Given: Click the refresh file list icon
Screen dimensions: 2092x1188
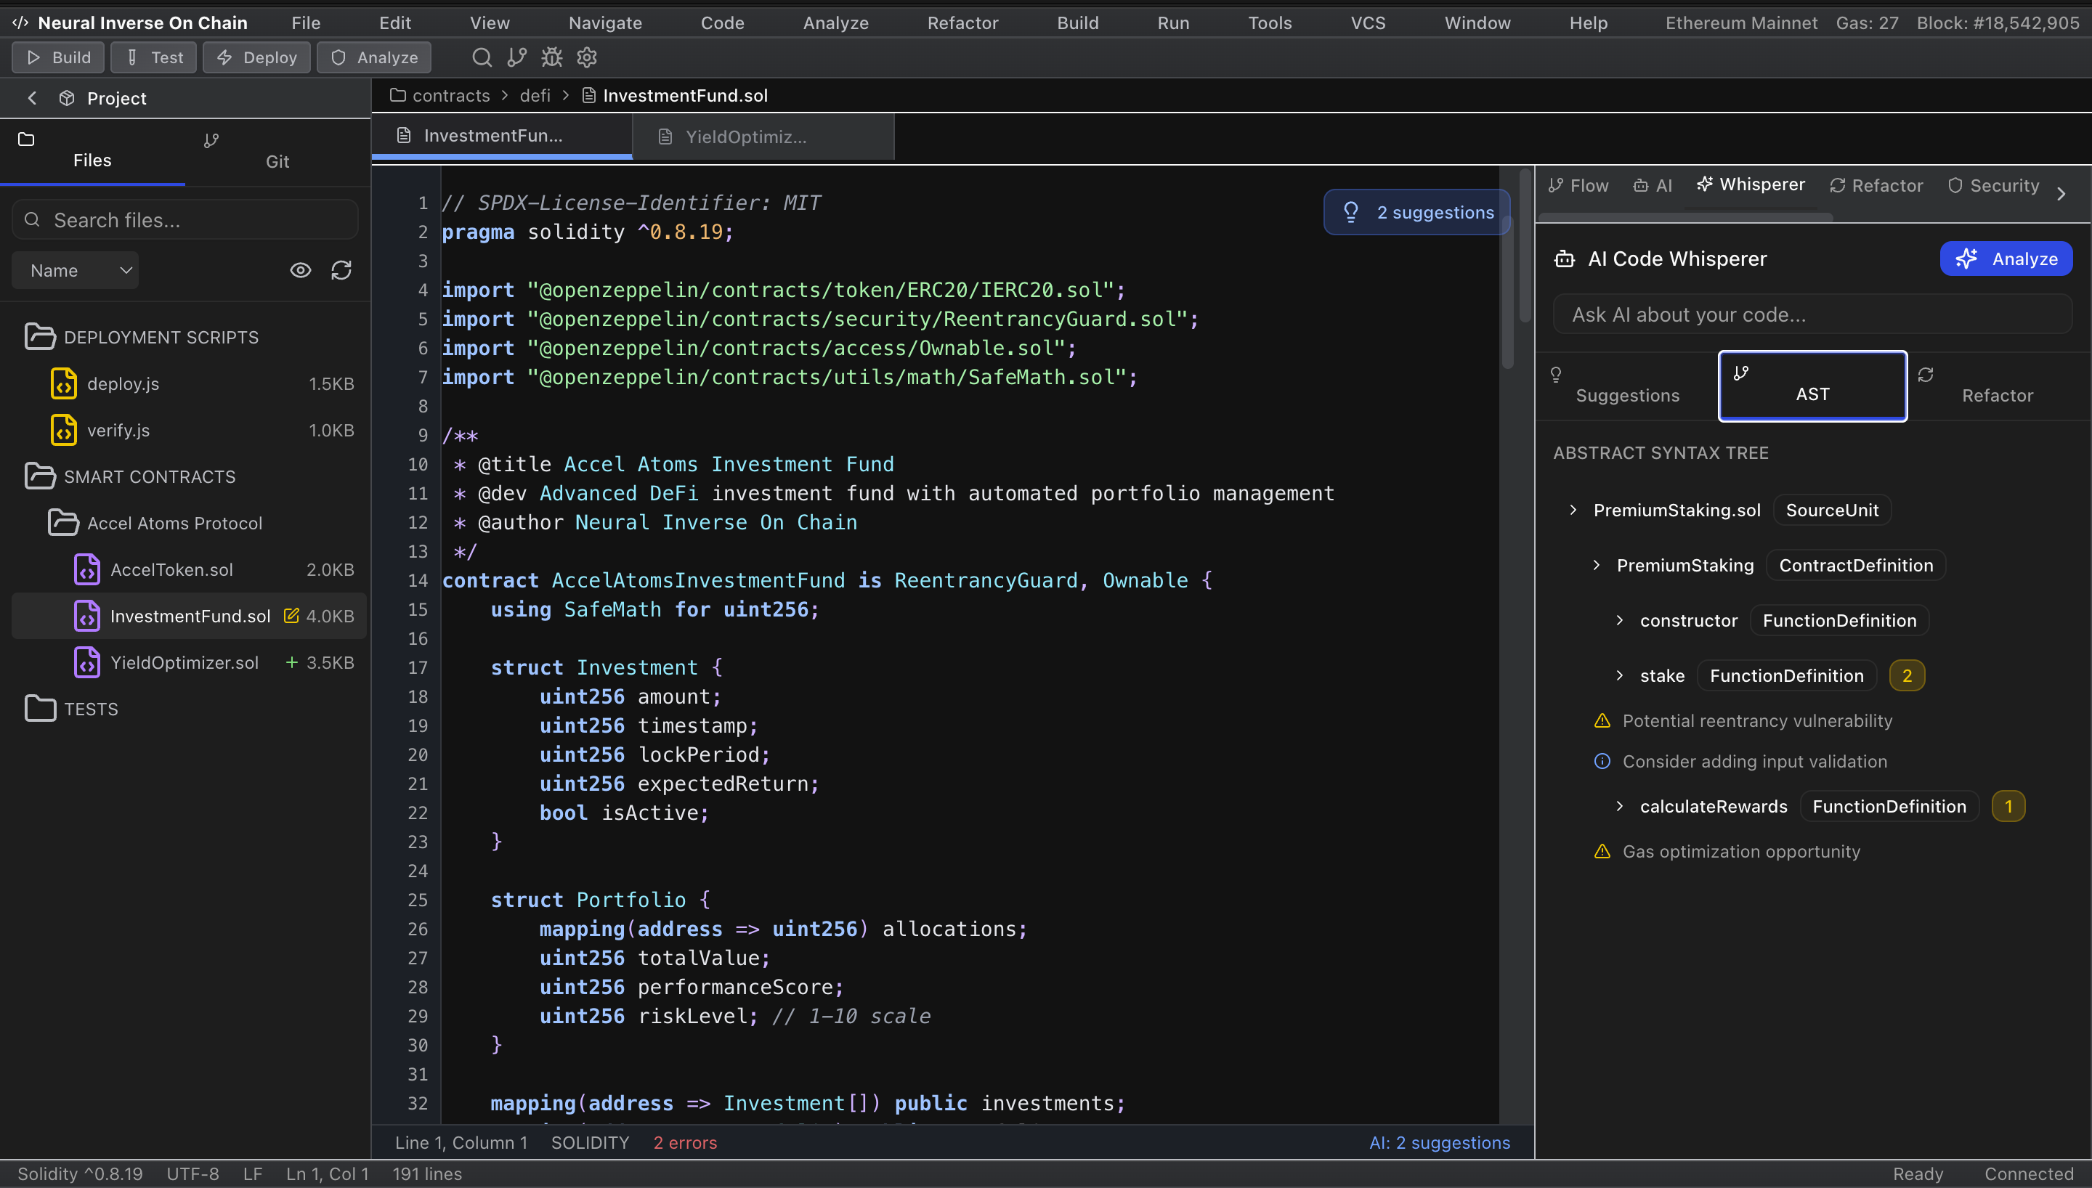Looking at the screenshot, I should tap(341, 270).
